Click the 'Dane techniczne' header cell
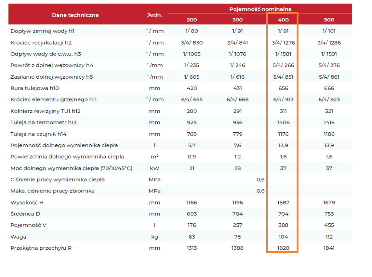 click(75, 15)
